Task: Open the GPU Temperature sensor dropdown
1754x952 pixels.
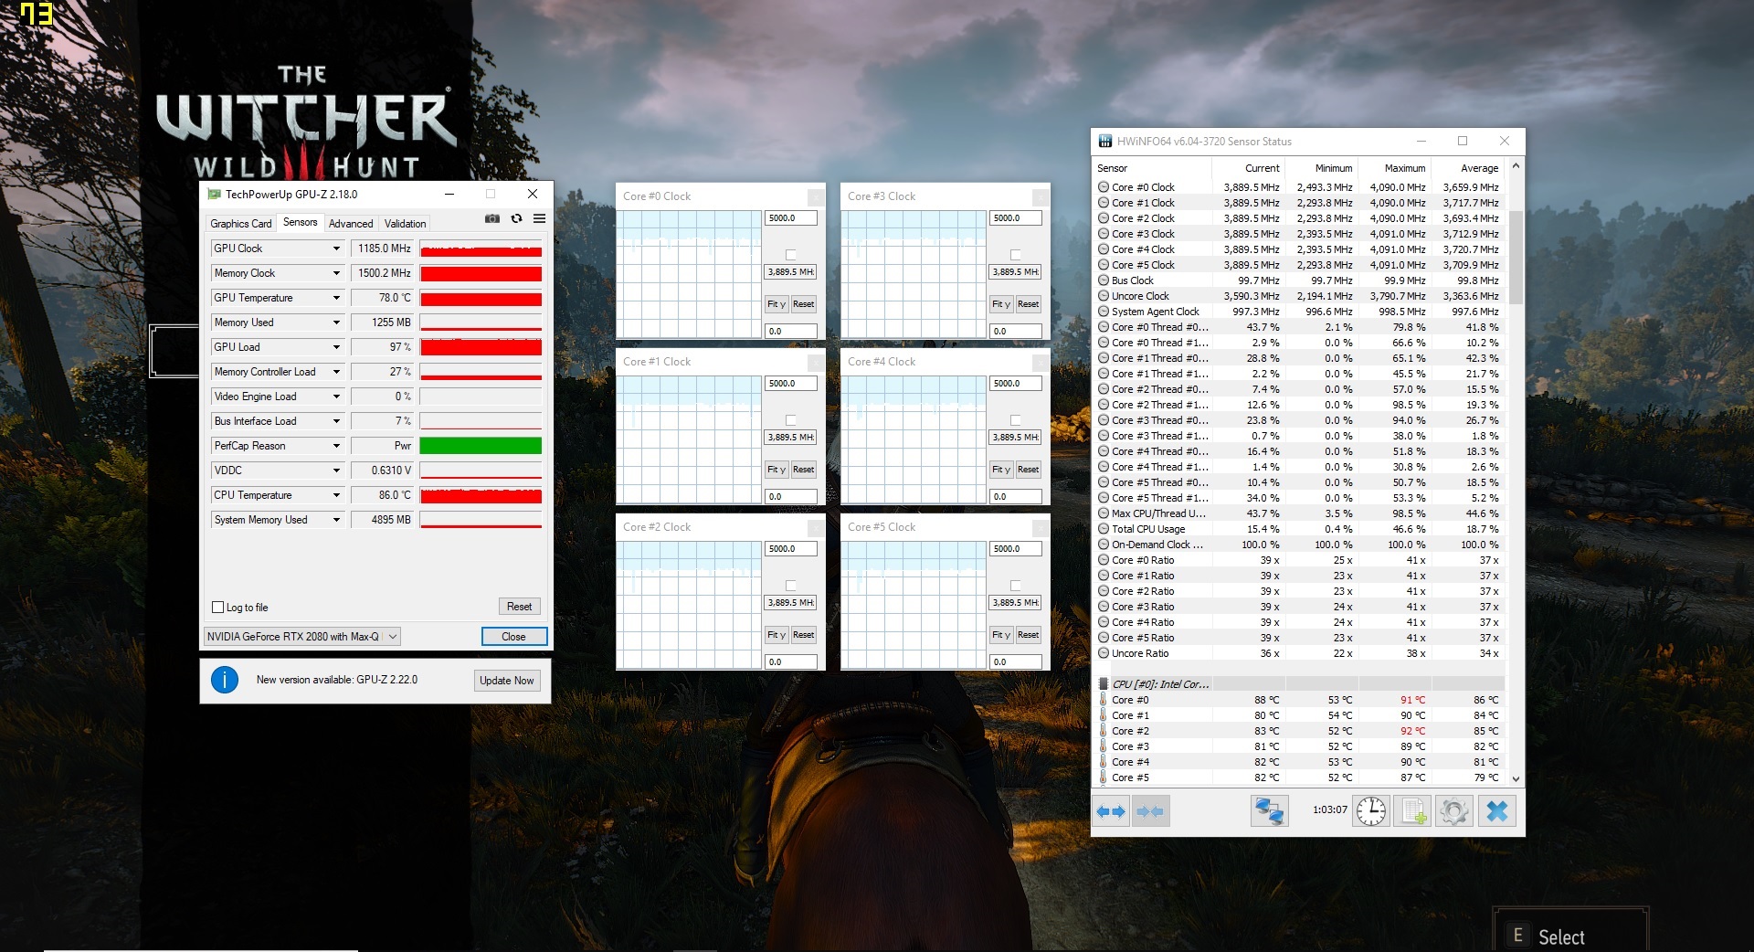Action: tap(336, 298)
